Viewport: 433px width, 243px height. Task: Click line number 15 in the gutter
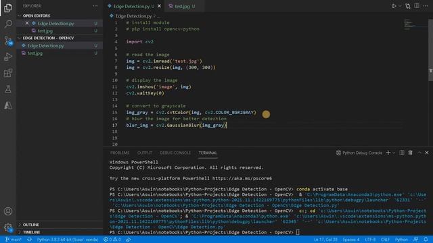(x=114, y=113)
